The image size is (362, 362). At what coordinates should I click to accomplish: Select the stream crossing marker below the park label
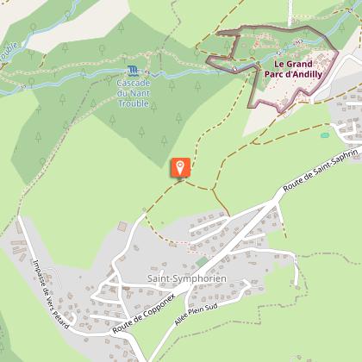tap(234, 69)
